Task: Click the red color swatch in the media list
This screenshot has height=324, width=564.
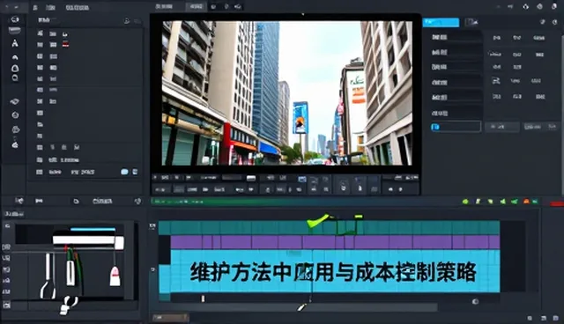Action: point(65,45)
